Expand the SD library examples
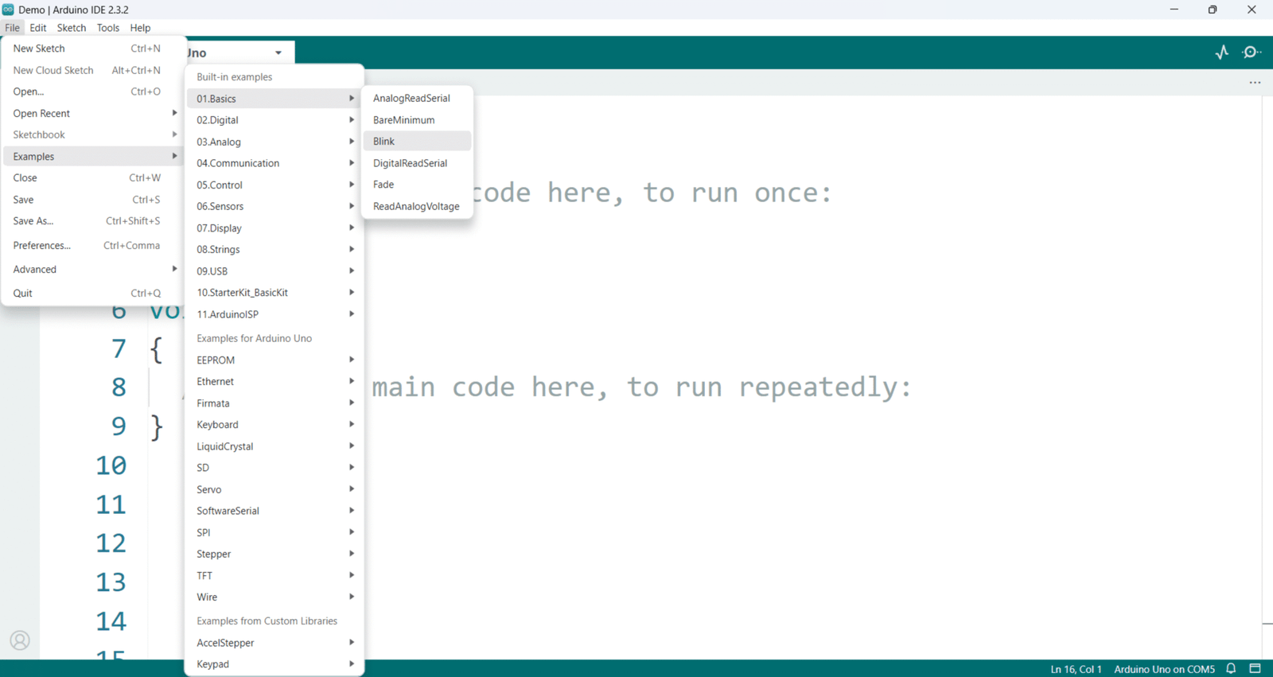 [274, 467]
